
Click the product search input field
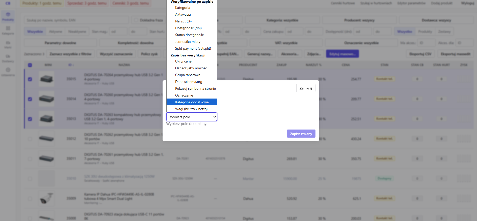pyautogui.click(x=76, y=20)
